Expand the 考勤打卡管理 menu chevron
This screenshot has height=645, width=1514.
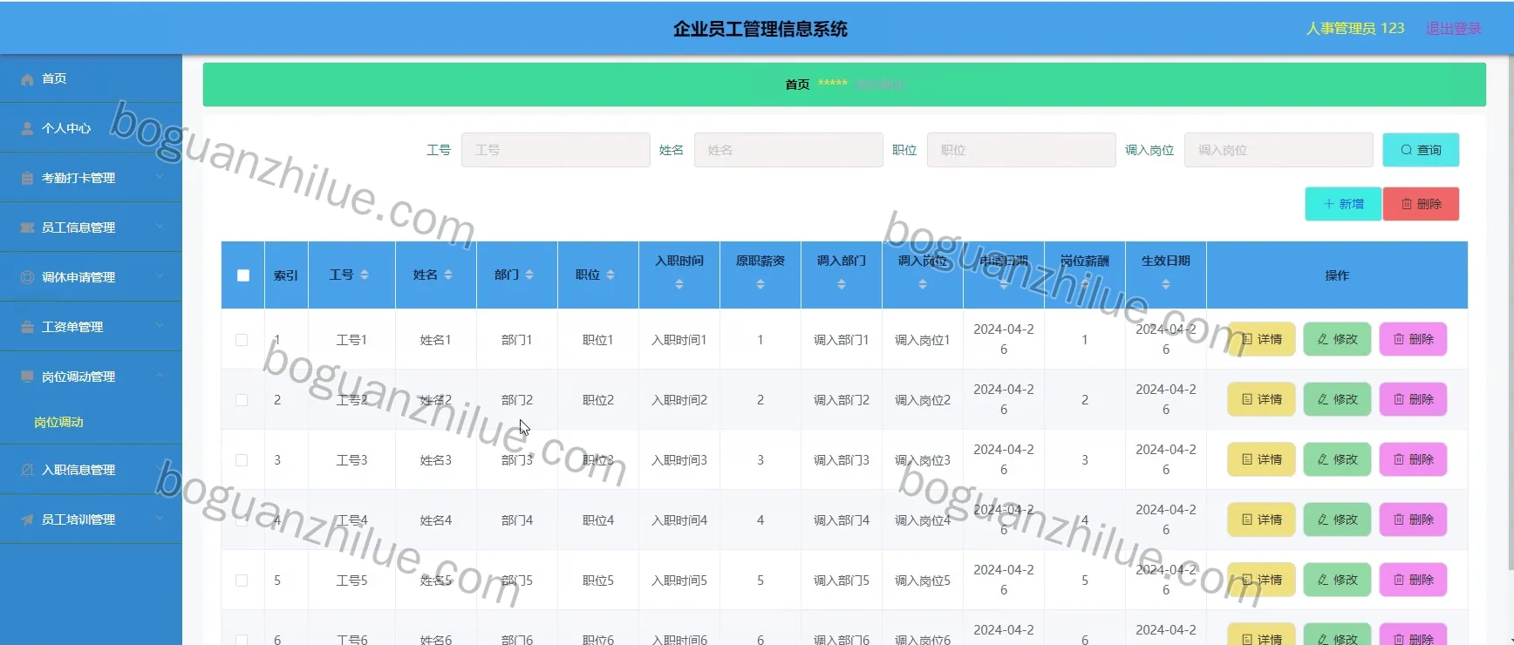click(x=160, y=177)
